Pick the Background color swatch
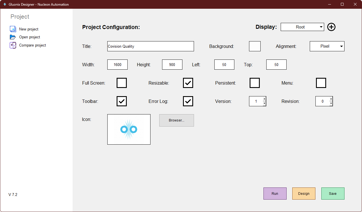 click(255, 46)
